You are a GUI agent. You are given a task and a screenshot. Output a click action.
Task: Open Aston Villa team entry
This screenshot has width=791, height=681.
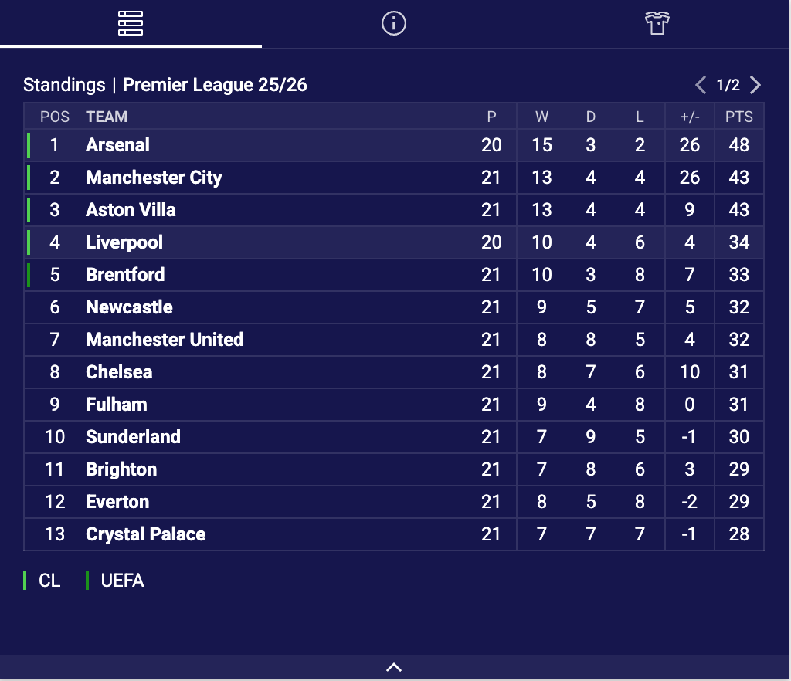(x=131, y=210)
